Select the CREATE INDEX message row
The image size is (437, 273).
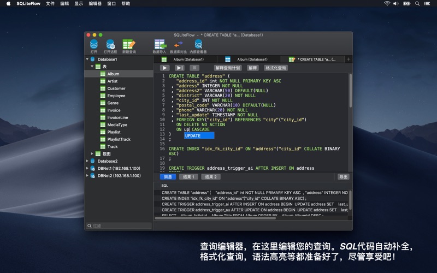click(251, 198)
